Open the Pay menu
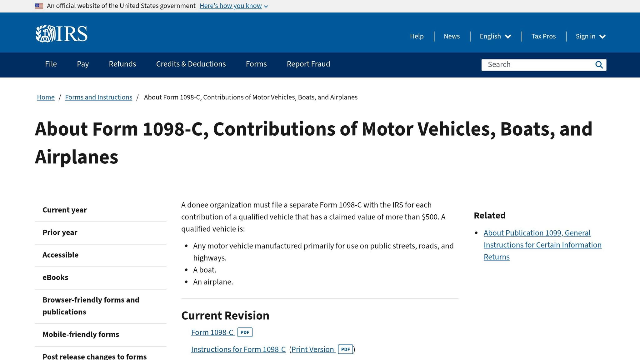Screen dimensions: 640x360 (x=83, y=64)
